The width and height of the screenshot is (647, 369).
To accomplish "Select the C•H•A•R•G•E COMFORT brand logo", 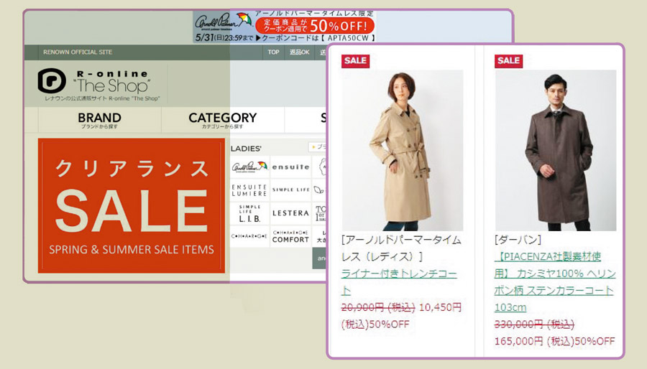I will [x=290, y=236].
